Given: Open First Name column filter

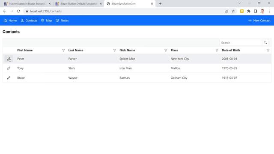Looking at the screenshot, I should [x=63, y=50].
